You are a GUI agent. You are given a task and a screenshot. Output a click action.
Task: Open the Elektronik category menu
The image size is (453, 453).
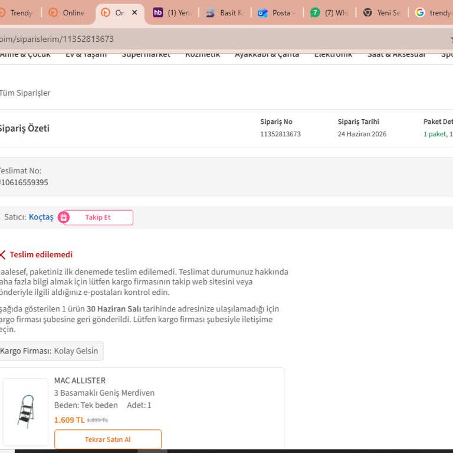click(333, 54)
